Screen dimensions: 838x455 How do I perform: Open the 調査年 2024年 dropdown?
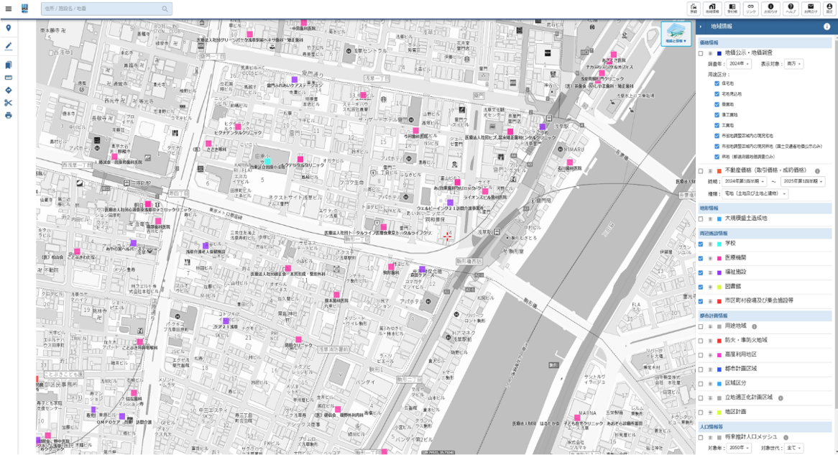coord(740,64)
